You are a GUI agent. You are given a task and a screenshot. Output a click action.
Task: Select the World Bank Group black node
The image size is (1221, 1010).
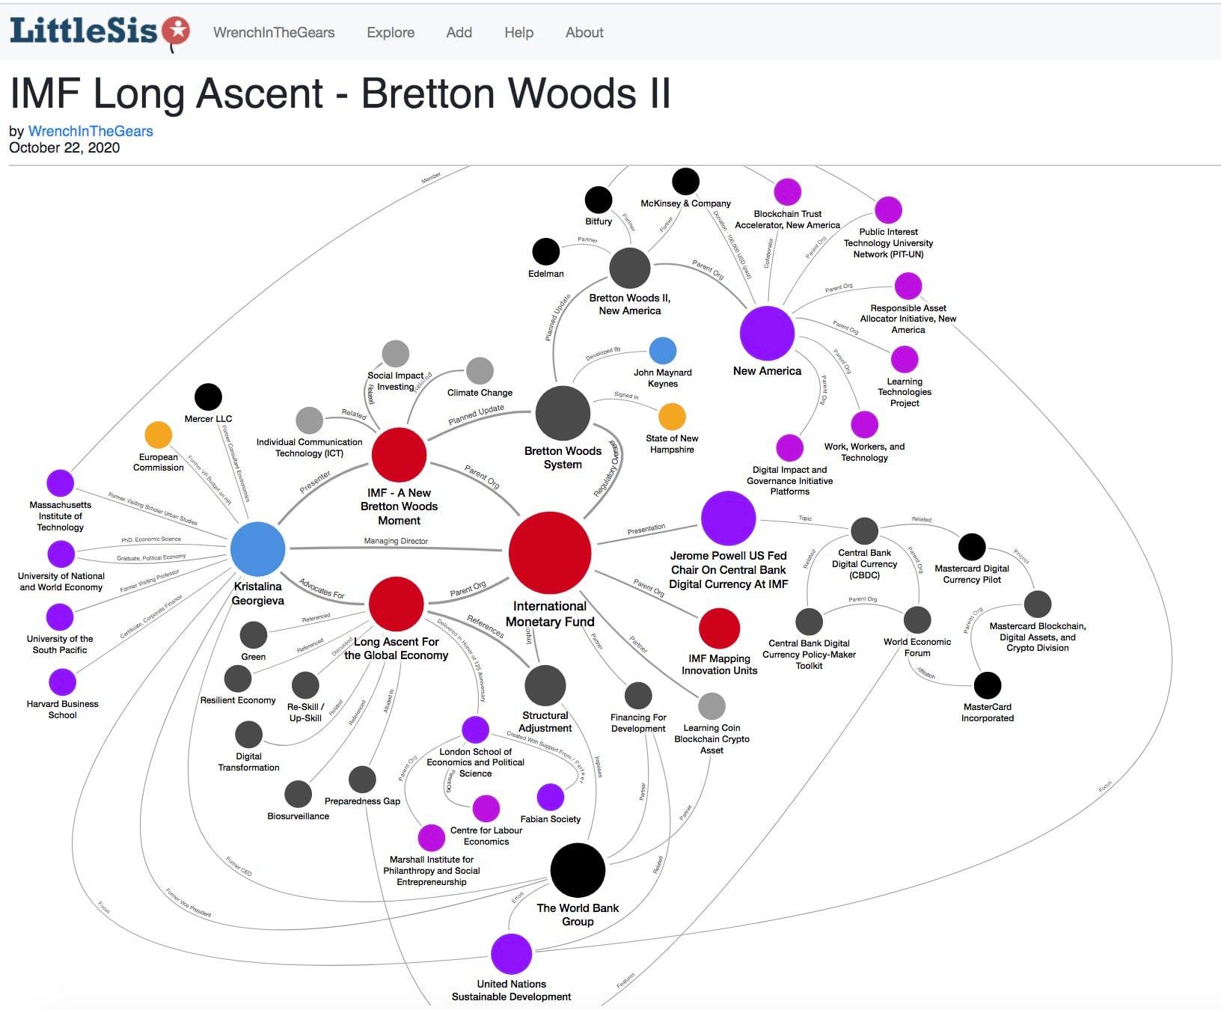(x=578, y=870)
